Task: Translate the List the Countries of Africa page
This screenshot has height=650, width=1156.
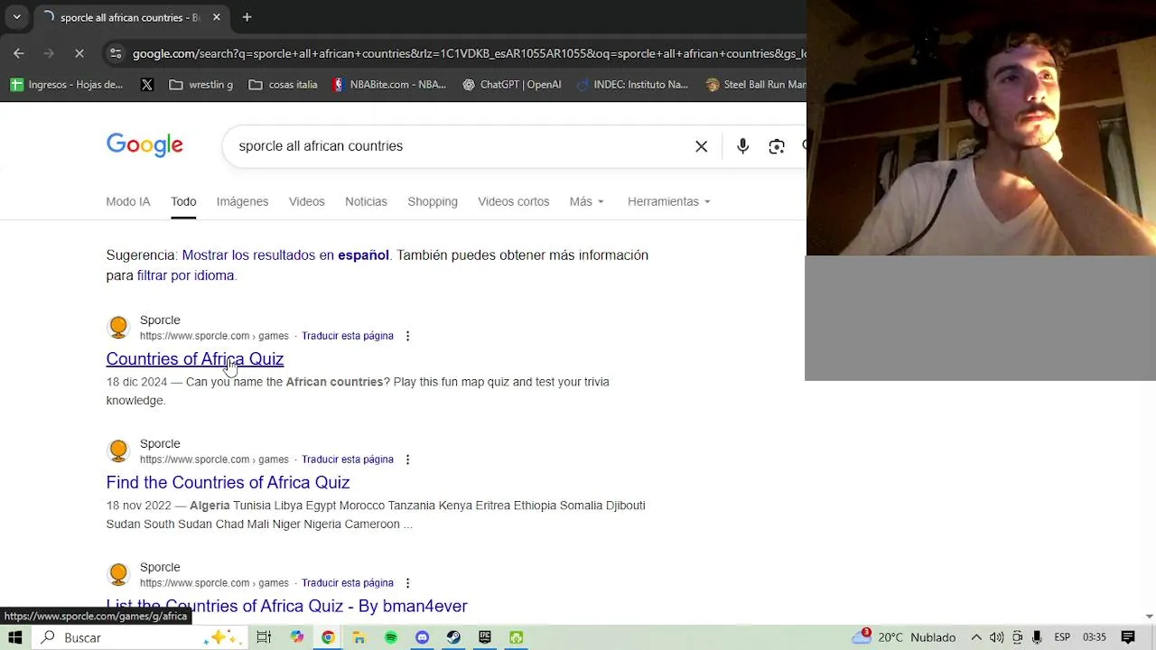Action: coord(348,583)
